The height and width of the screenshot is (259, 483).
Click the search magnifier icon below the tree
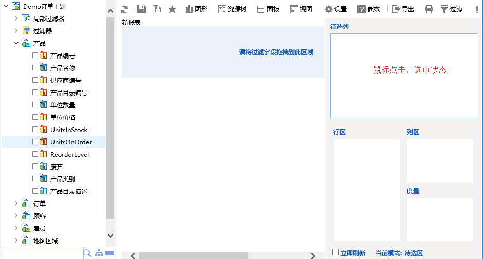click(87, 253)
